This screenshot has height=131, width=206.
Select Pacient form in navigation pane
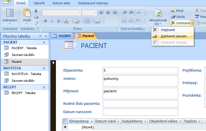pyautogui.click(x=25, y=62)
